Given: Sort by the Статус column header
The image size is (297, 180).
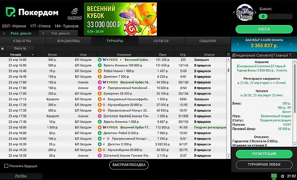Looking at the screenshot, I should [209, 55].
